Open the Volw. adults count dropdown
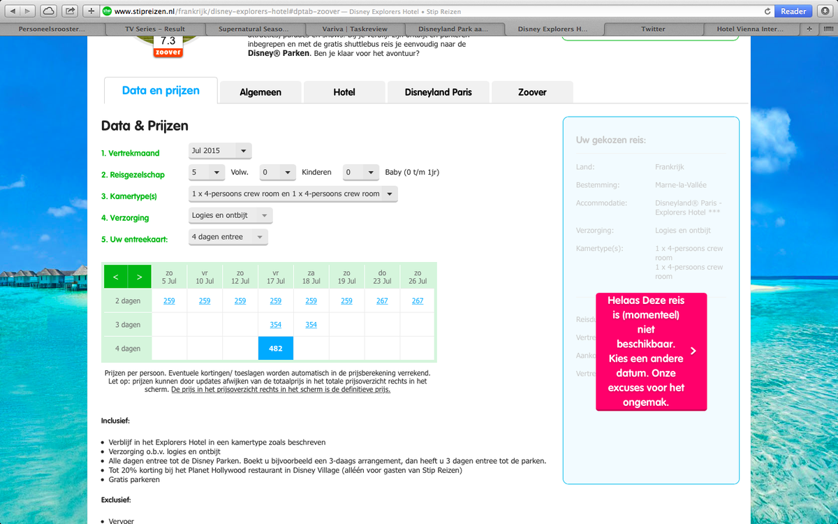Viewport: 838px width, 524px height. (207, 172)
